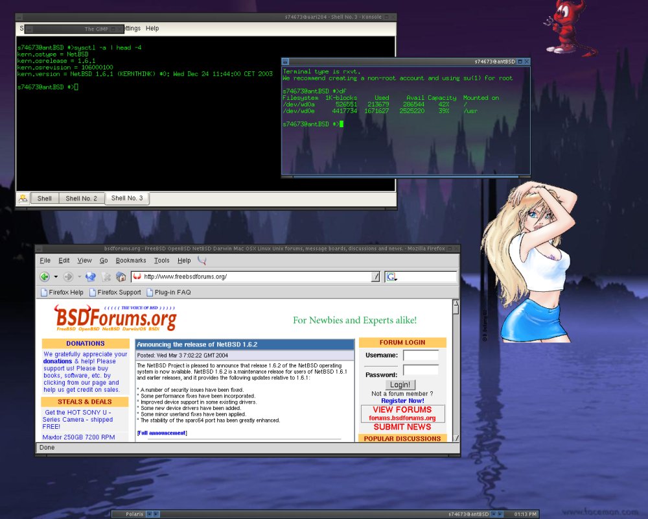
Task: Open the Firefox Help bookmark
Action: pyautogui.click(x=62, y=293)
